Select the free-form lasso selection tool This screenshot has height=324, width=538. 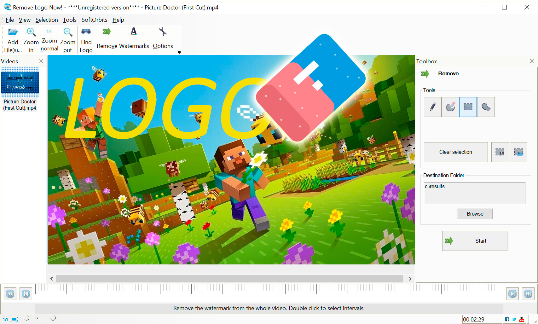tap(486, 107)
